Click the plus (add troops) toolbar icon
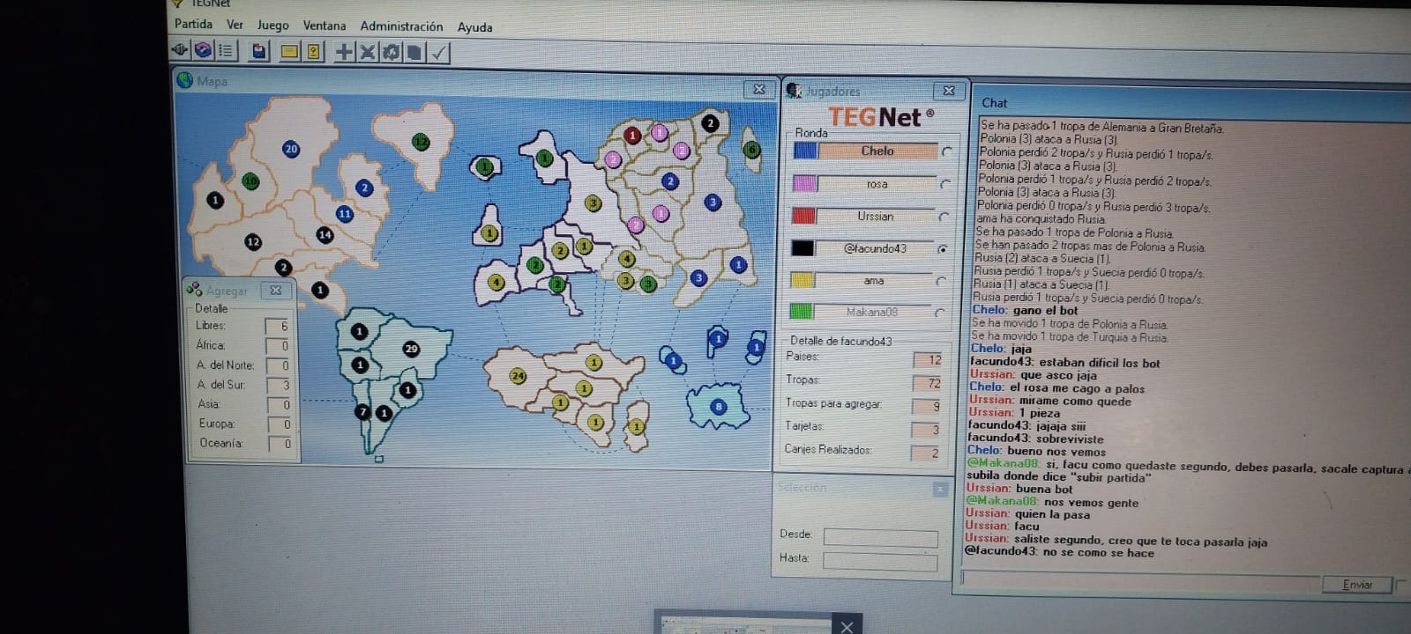Image resolution: width=1411 pixels, height=634 pixels. pyautogui.click(x=345, y=52)
